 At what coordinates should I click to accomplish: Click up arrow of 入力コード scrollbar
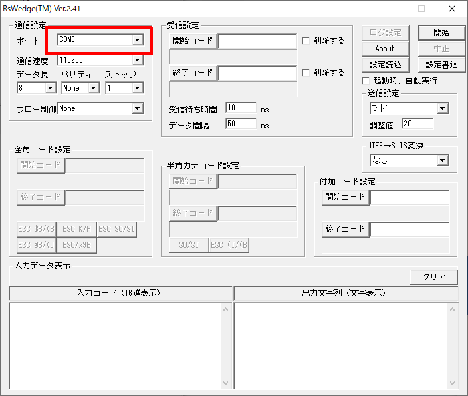coord(226,310)
